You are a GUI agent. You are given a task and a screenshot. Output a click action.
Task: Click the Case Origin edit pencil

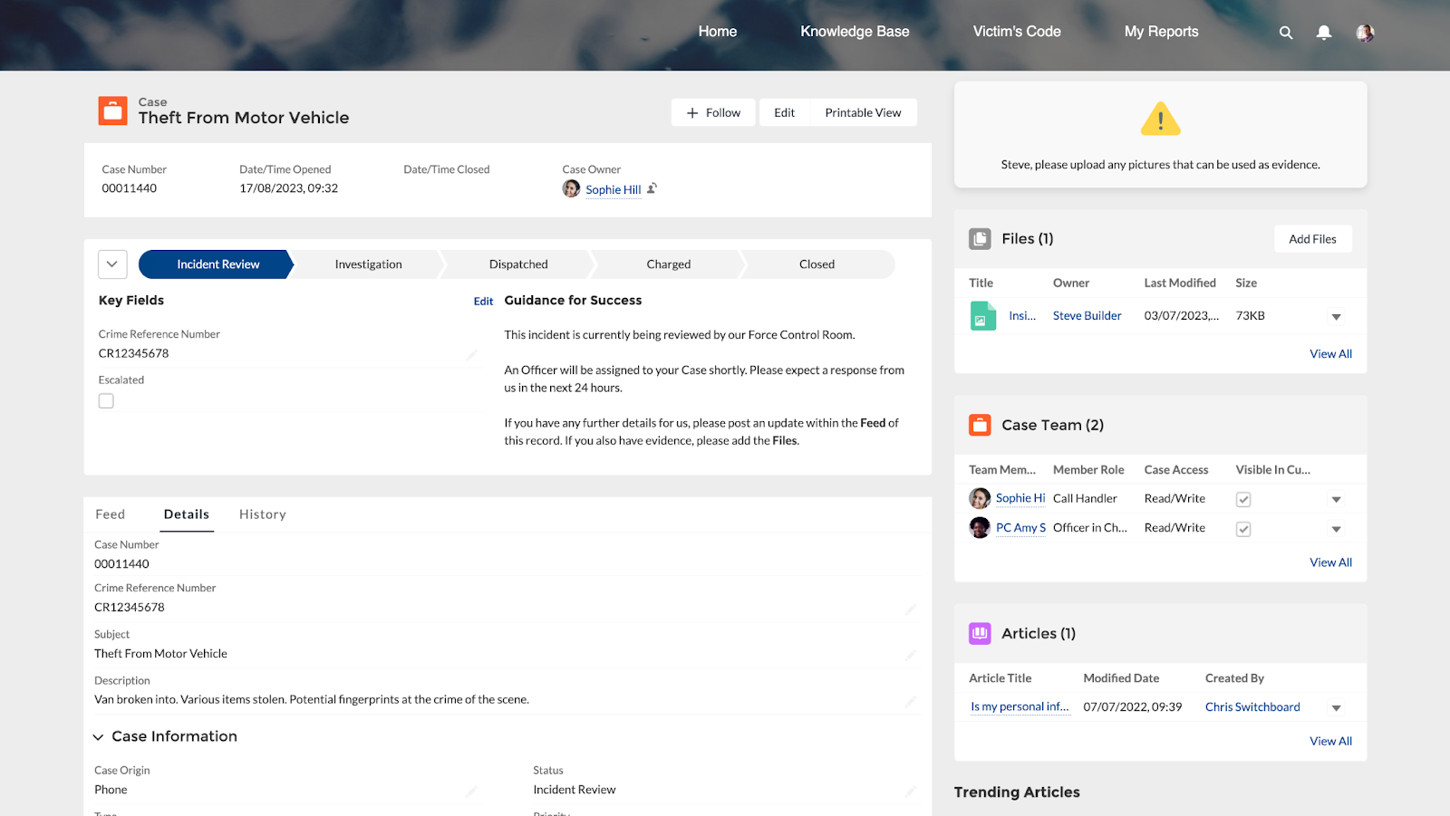point(471,792)
